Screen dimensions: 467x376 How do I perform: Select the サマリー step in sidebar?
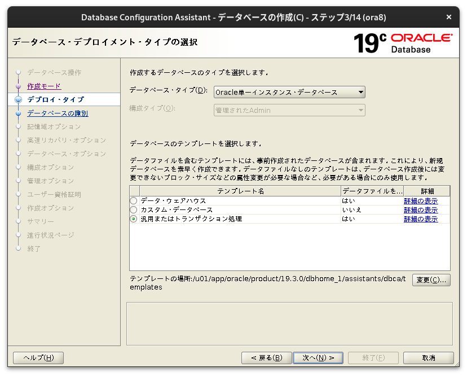point(40,221)
